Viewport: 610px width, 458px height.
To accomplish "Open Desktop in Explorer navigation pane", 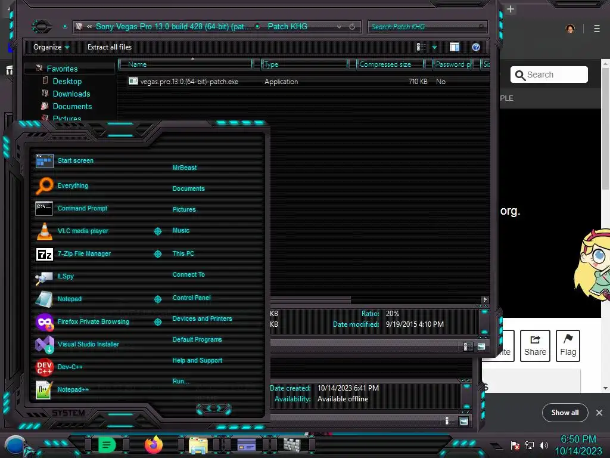I will pyautogui.click(x=67, y=81).
